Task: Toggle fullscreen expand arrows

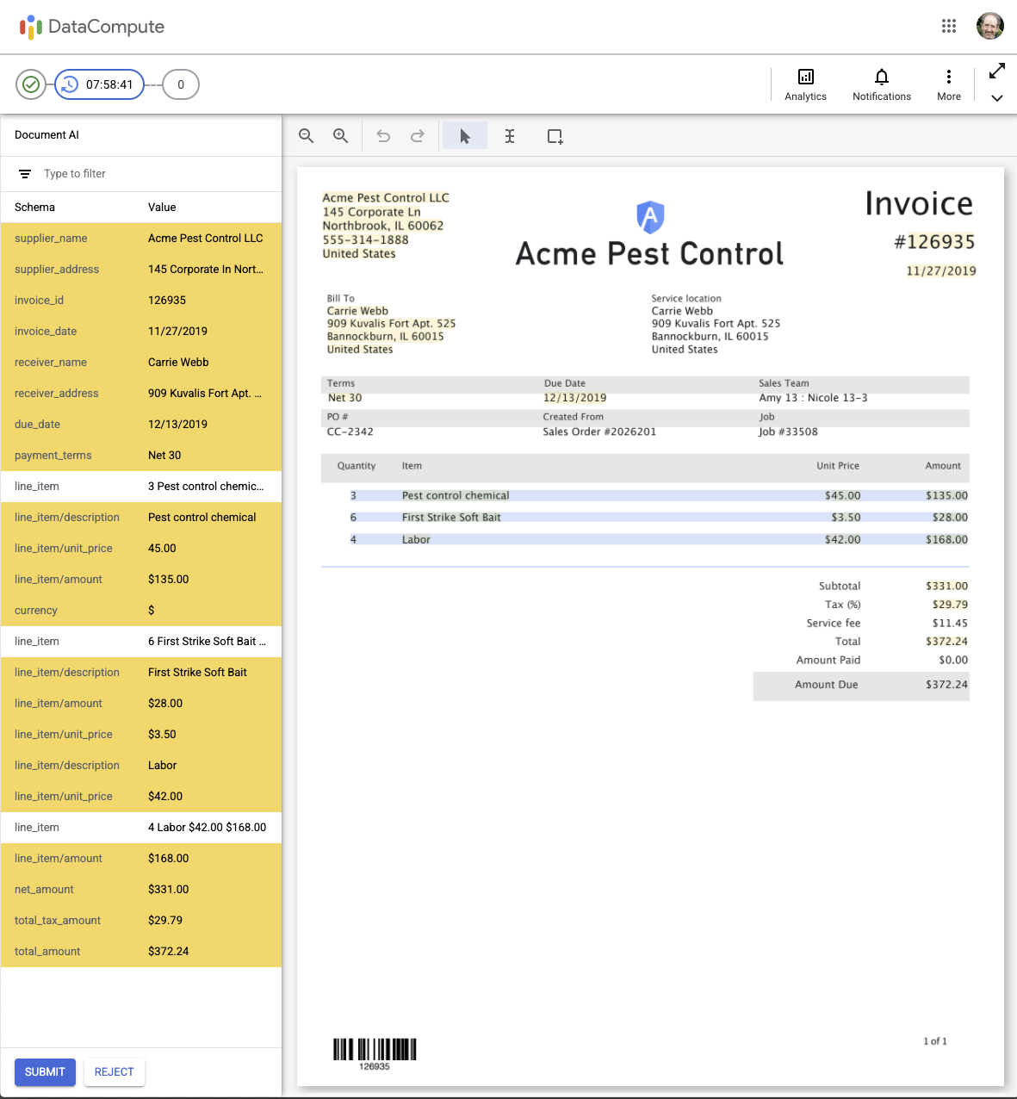Action: click(x=997, y=71)
